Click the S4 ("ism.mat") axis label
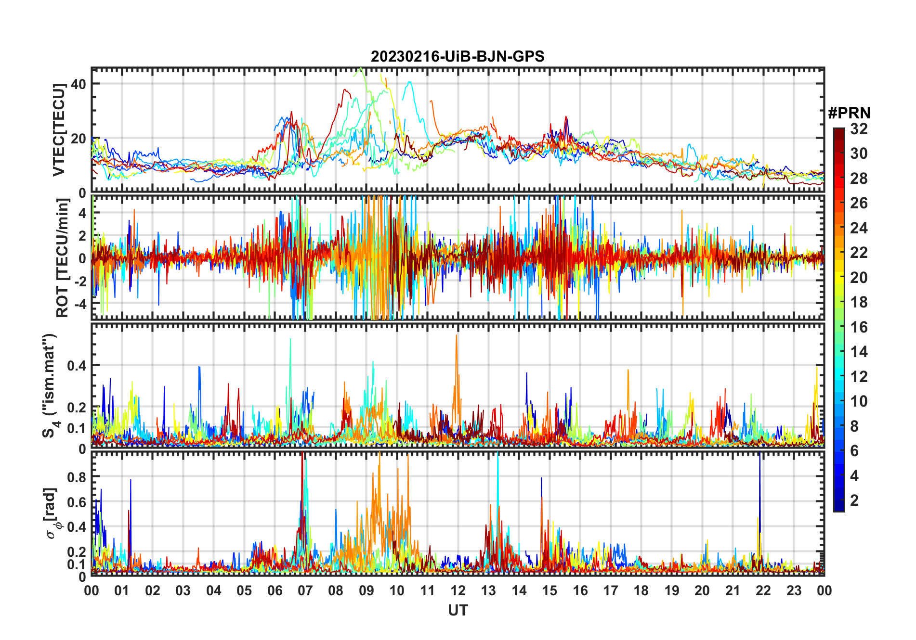This screenshot has width=916, height=640. [50, 386]
